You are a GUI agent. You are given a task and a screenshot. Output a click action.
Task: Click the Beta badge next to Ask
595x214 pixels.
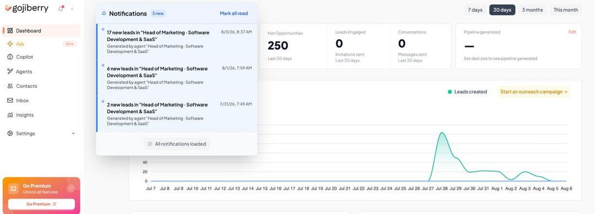[x=69, y=44]
